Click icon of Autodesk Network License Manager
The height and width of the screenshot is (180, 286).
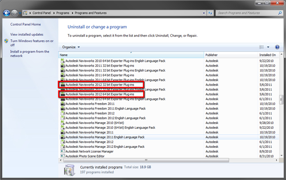pyautogui.click(x=63, y=151)
